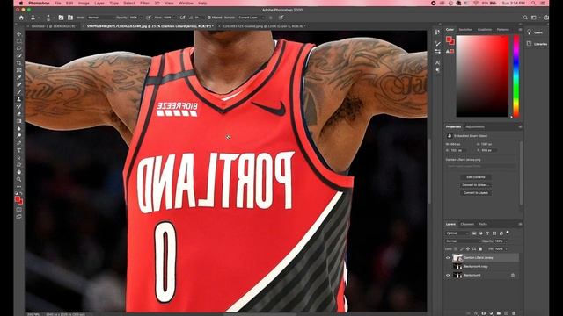
Task: Click inside the red color picker field
Action: click(482, 76)
